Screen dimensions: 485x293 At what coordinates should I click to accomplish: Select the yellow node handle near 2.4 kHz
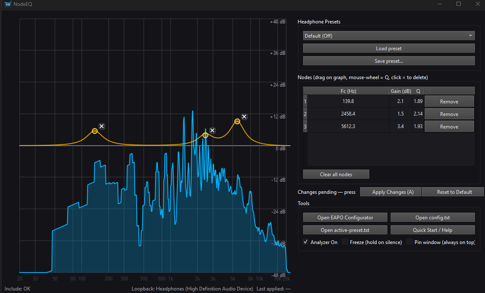click(x=205, y=135)
